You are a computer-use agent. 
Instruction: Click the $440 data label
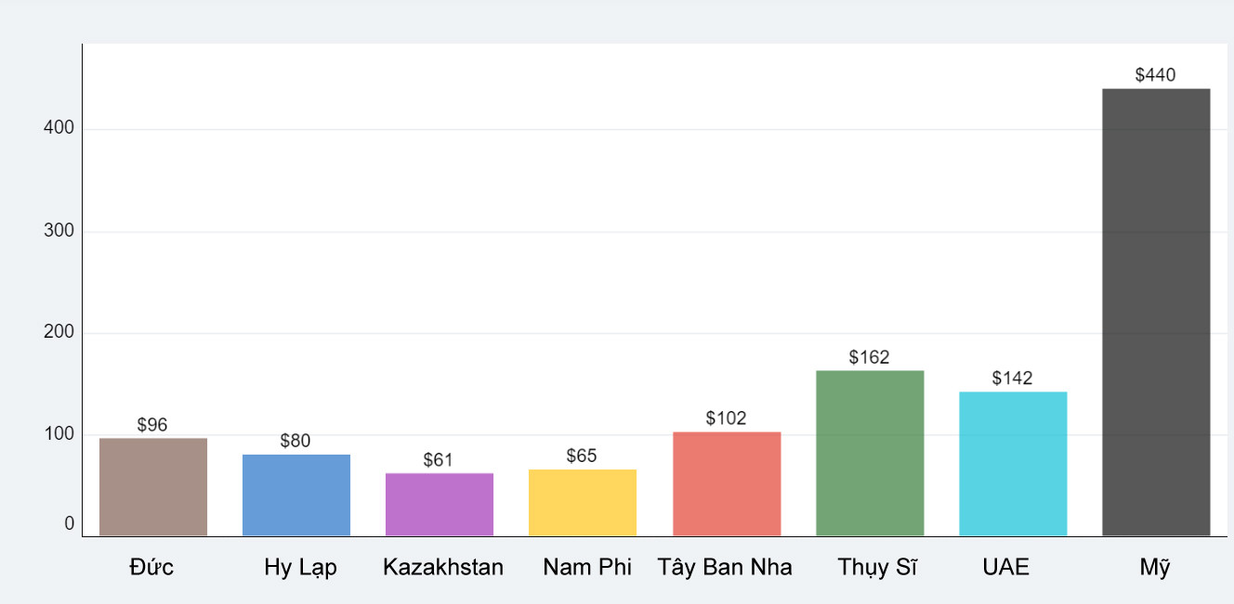click(1155, 75)
